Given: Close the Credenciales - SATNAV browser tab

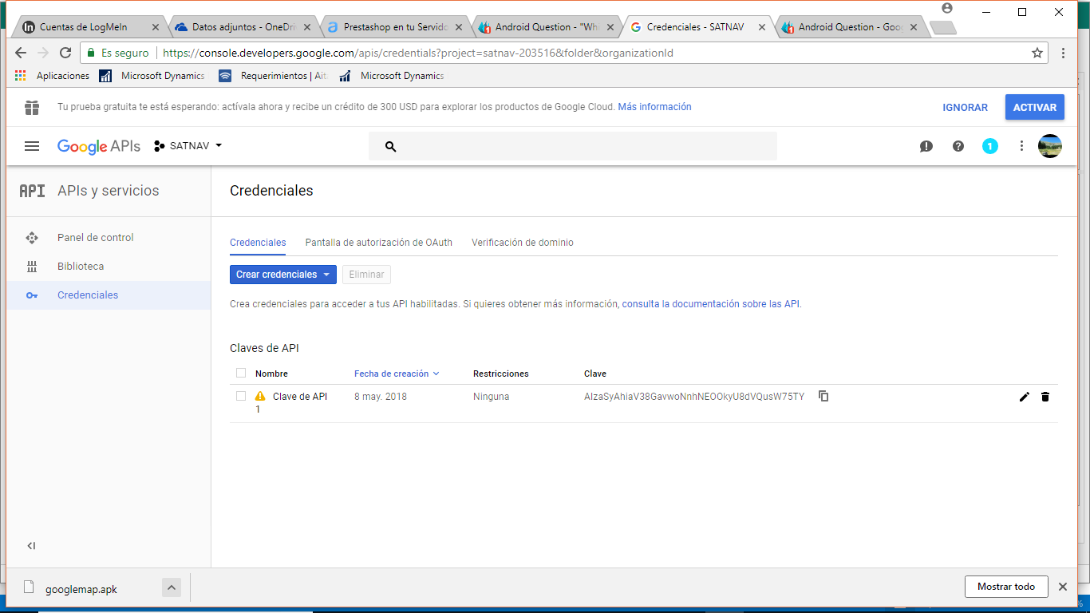Looking at the screenshot, I should coord(762,27).
